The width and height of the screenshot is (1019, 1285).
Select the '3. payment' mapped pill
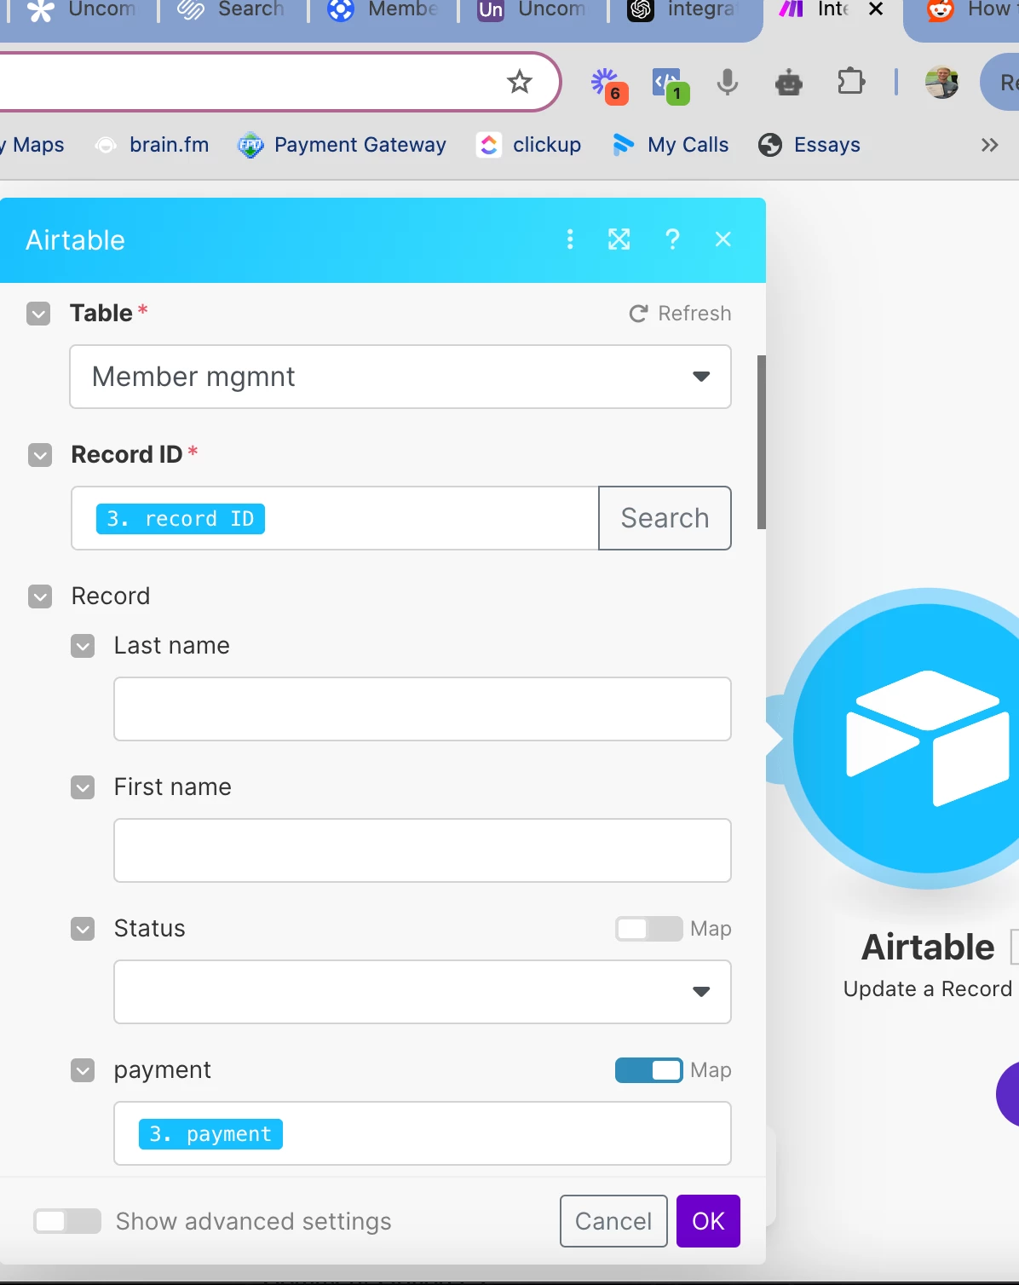210,1134
